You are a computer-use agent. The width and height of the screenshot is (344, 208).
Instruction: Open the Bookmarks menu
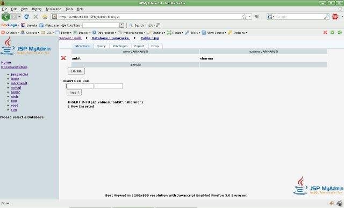pos(54,9)
